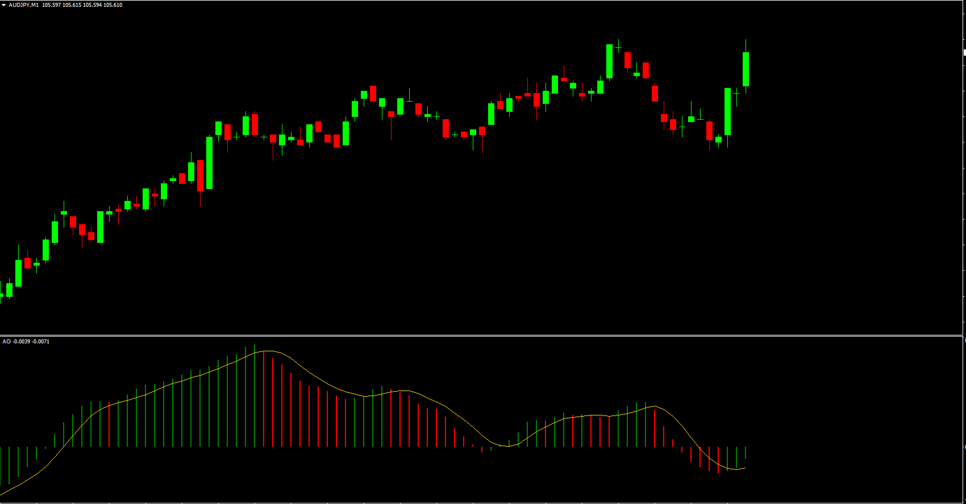The image size is (966, 504).
Task: Select the rightmost green AO histogram bar
Action: (x=746, y=452)
